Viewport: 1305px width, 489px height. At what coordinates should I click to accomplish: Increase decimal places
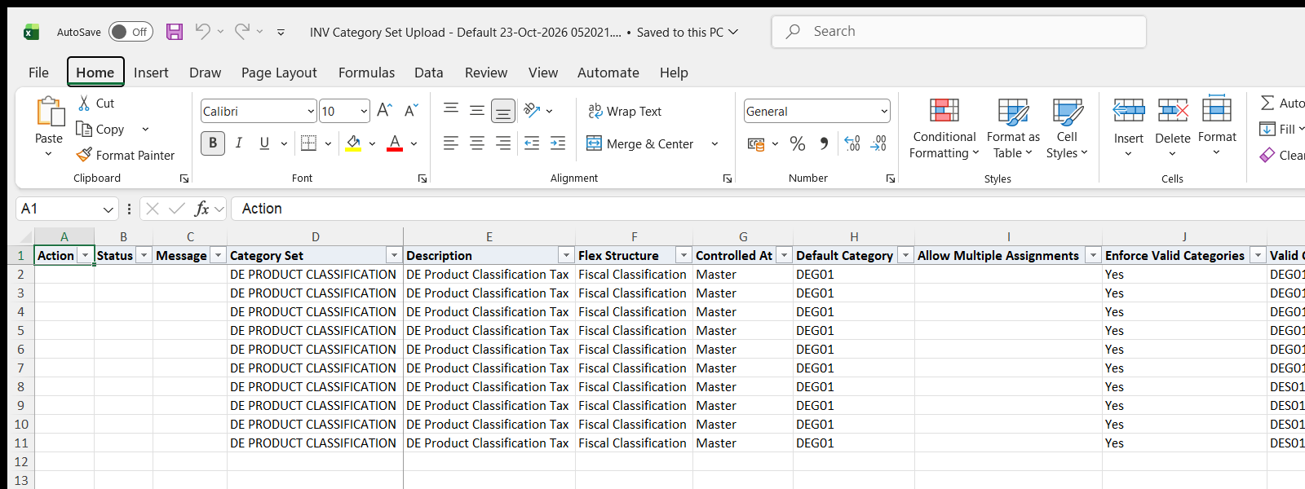click(x=852, y=143)
